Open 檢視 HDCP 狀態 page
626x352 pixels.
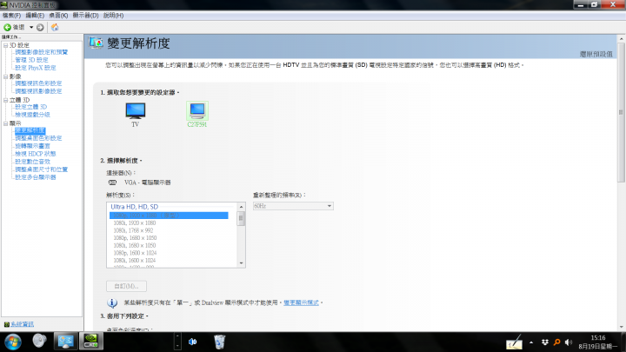pos(35,154)
